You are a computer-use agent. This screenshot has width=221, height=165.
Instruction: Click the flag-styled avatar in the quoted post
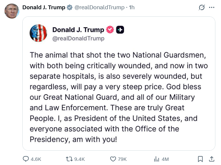[38, 33]
